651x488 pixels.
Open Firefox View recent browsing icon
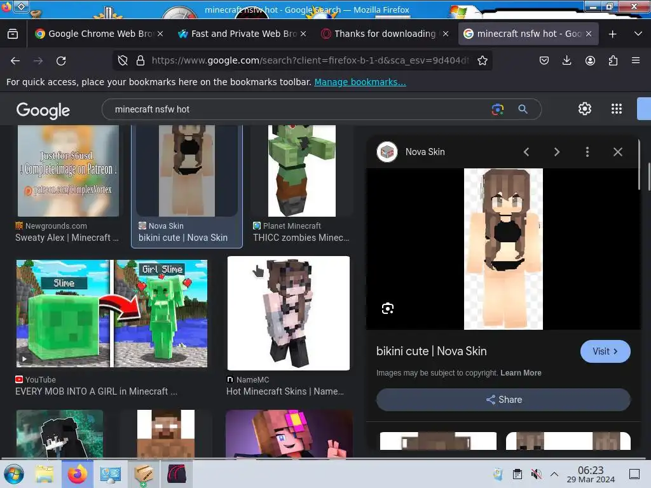tap(13, 34)
